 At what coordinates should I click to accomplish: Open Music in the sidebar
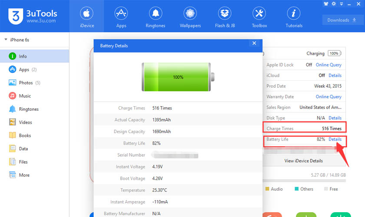[x=25, y=96]
